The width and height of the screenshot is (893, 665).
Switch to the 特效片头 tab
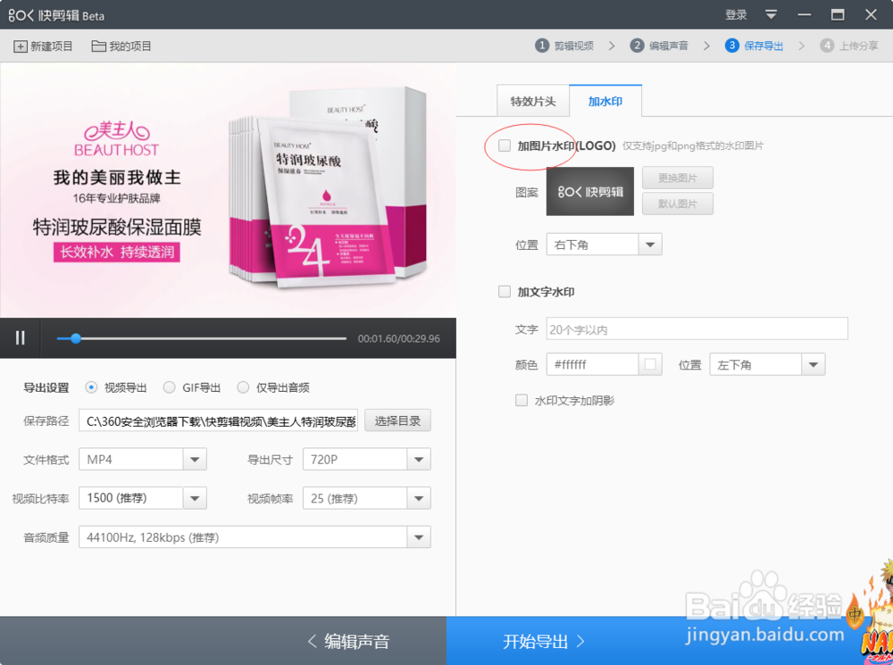pyautogui.click(x=533, y=102)
